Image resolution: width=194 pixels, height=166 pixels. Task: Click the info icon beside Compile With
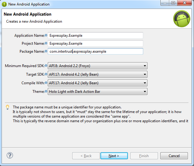point(46,83)
